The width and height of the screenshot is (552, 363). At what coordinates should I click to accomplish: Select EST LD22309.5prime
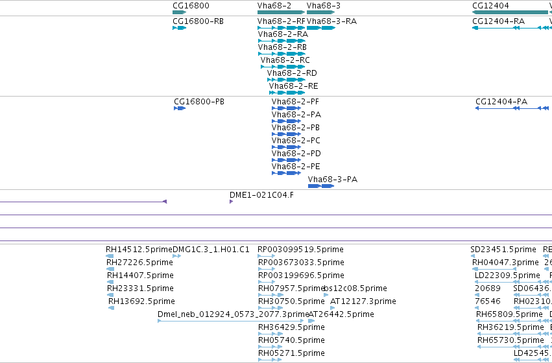click(x=507, y=275)
